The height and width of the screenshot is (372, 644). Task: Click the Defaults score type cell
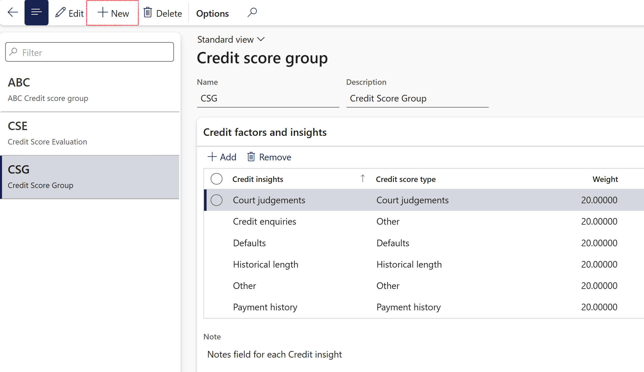pos(393,243)
